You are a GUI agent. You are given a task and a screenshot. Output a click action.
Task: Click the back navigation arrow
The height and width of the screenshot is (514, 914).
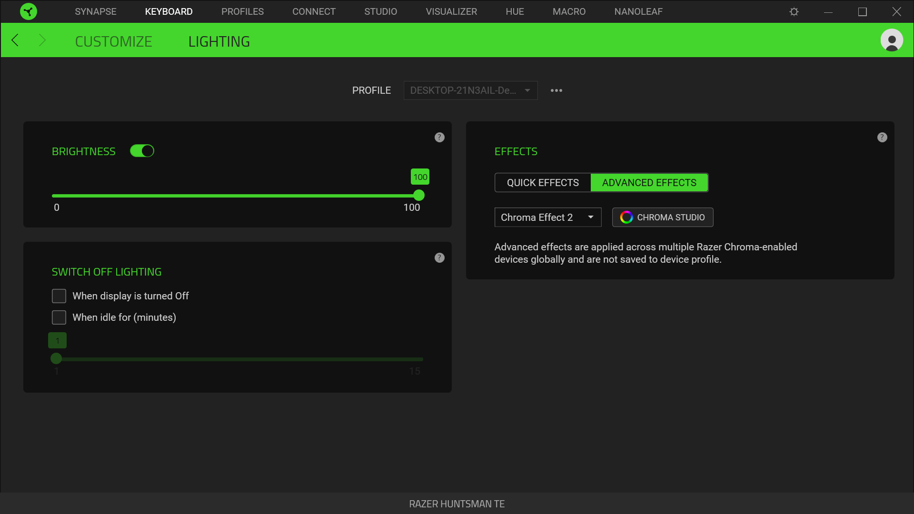[x=15, y=40]
